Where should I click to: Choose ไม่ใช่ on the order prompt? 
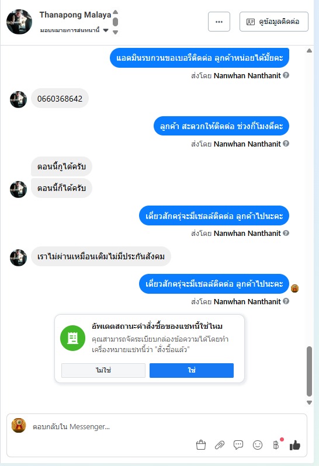click(103, 370)
